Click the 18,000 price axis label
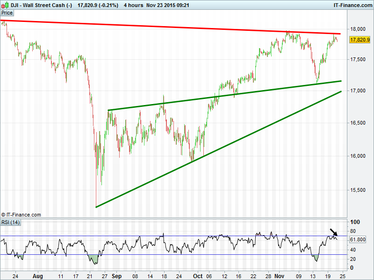 click(358, 29)
